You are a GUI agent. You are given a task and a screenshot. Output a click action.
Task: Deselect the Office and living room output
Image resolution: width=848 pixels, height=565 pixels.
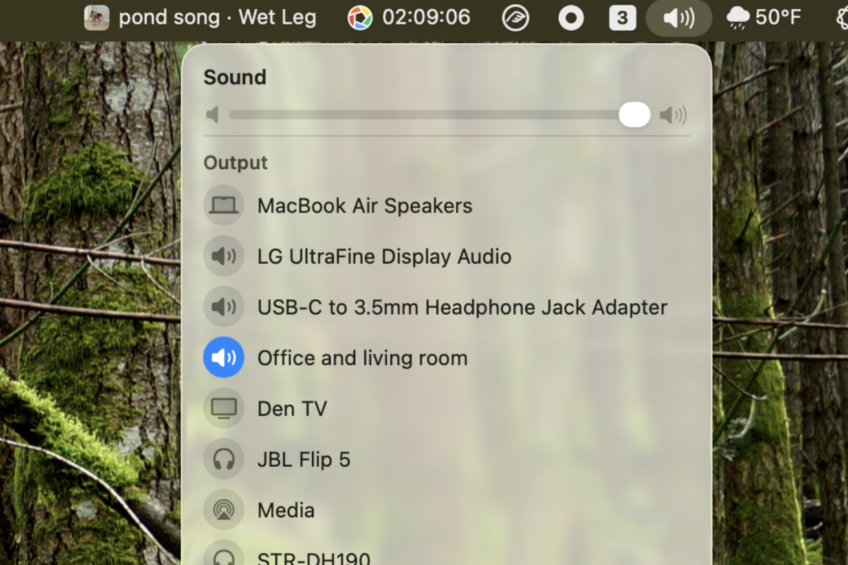(362, 357)
